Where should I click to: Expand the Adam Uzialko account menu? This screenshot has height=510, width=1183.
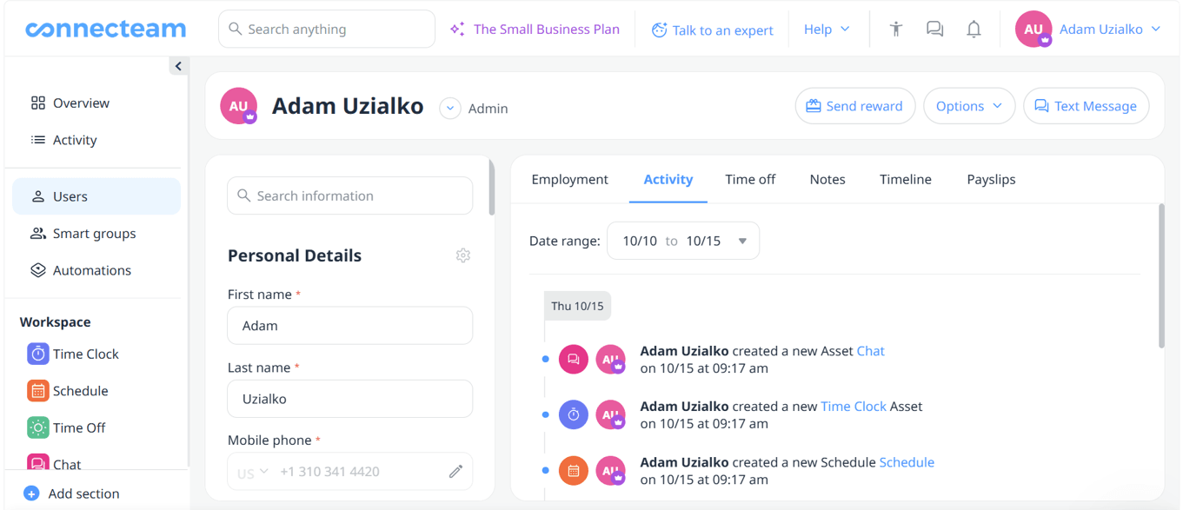click(x=1109, y=29)
